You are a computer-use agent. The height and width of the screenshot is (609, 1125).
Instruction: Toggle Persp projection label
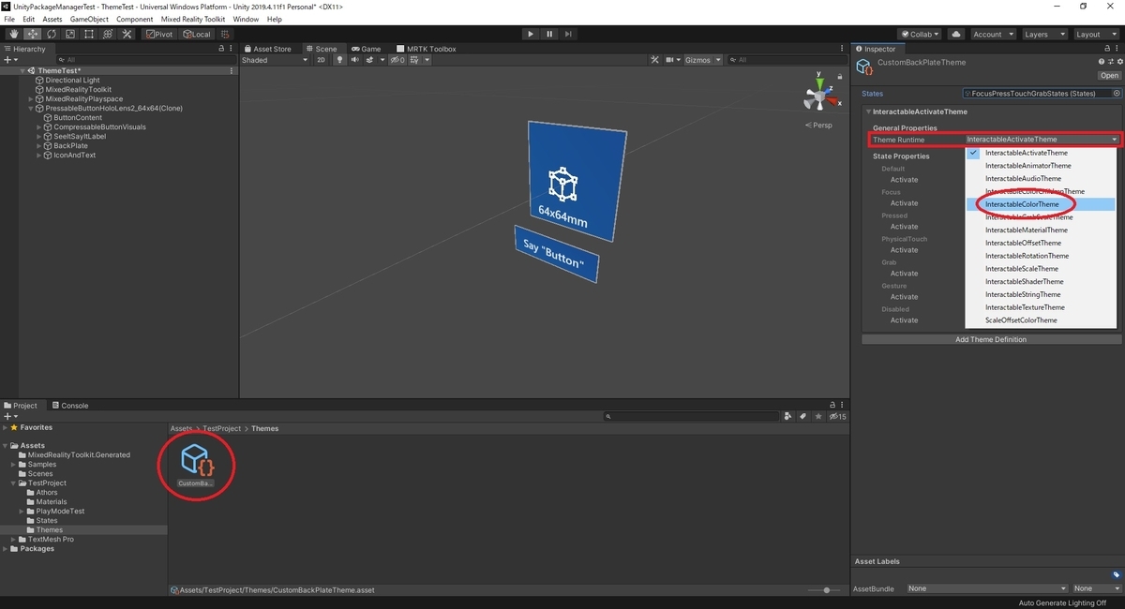(820, 125)
